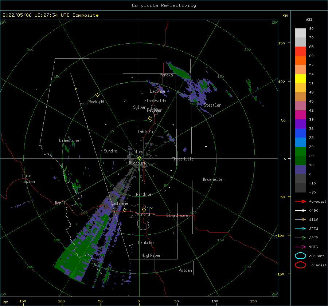Click the HighRiver town label
The width and height of the screenshot is (328, 306).
point(151,255)
